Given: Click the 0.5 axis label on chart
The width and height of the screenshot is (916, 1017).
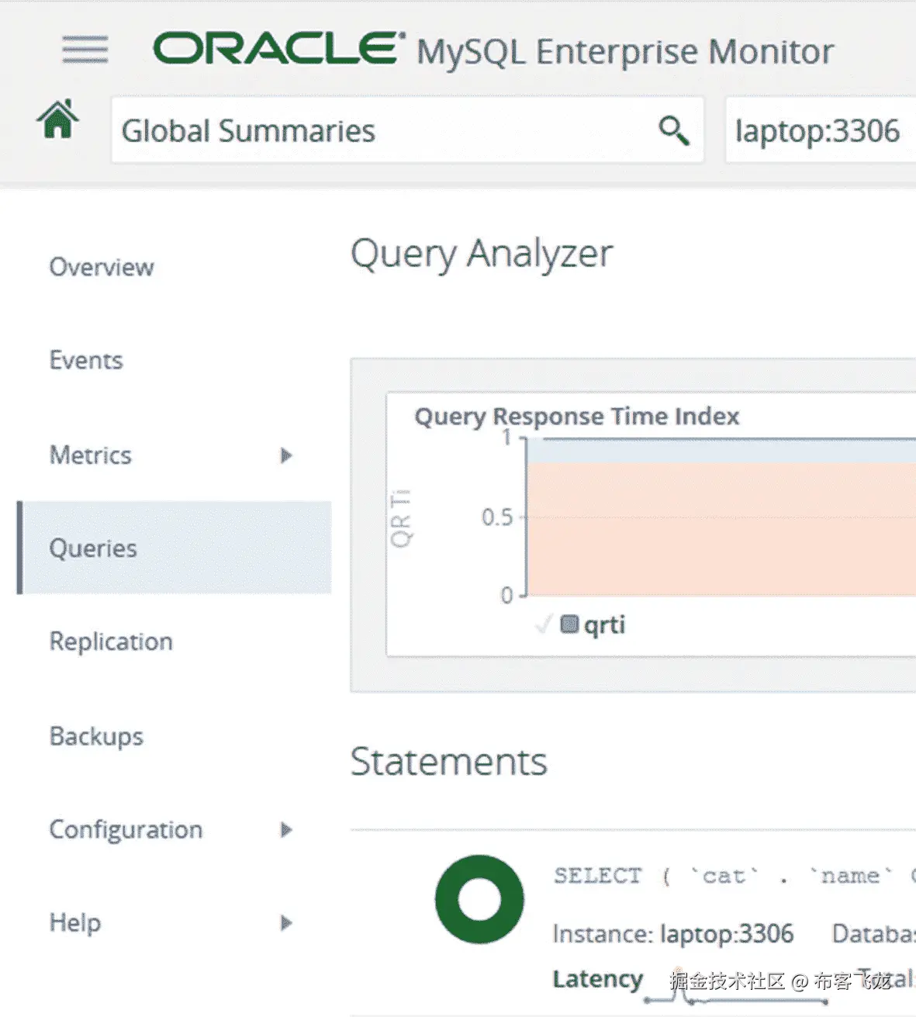Looking at the screenshot, I should click(497, 517).
